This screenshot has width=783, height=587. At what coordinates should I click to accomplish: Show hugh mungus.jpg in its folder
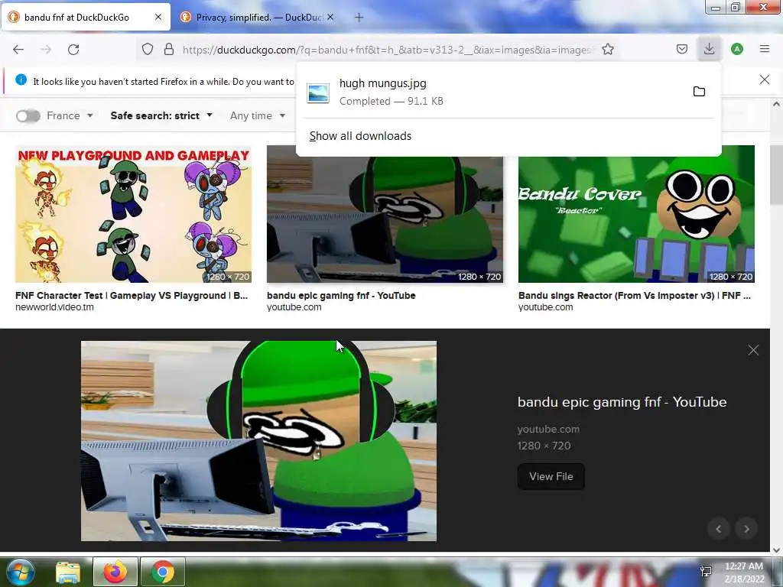699,92
